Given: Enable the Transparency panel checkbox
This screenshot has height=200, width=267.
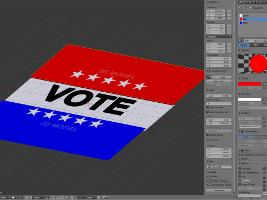Looking at the screenshot, I should tap(242, 132).
